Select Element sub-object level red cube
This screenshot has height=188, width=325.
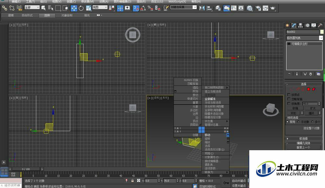[x=314, y=89]
